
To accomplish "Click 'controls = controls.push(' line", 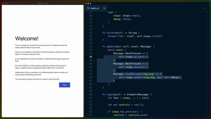I will (131, 115).
